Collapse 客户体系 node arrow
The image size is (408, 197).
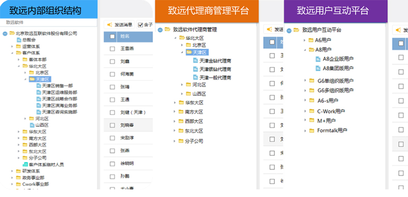[12, 53]
